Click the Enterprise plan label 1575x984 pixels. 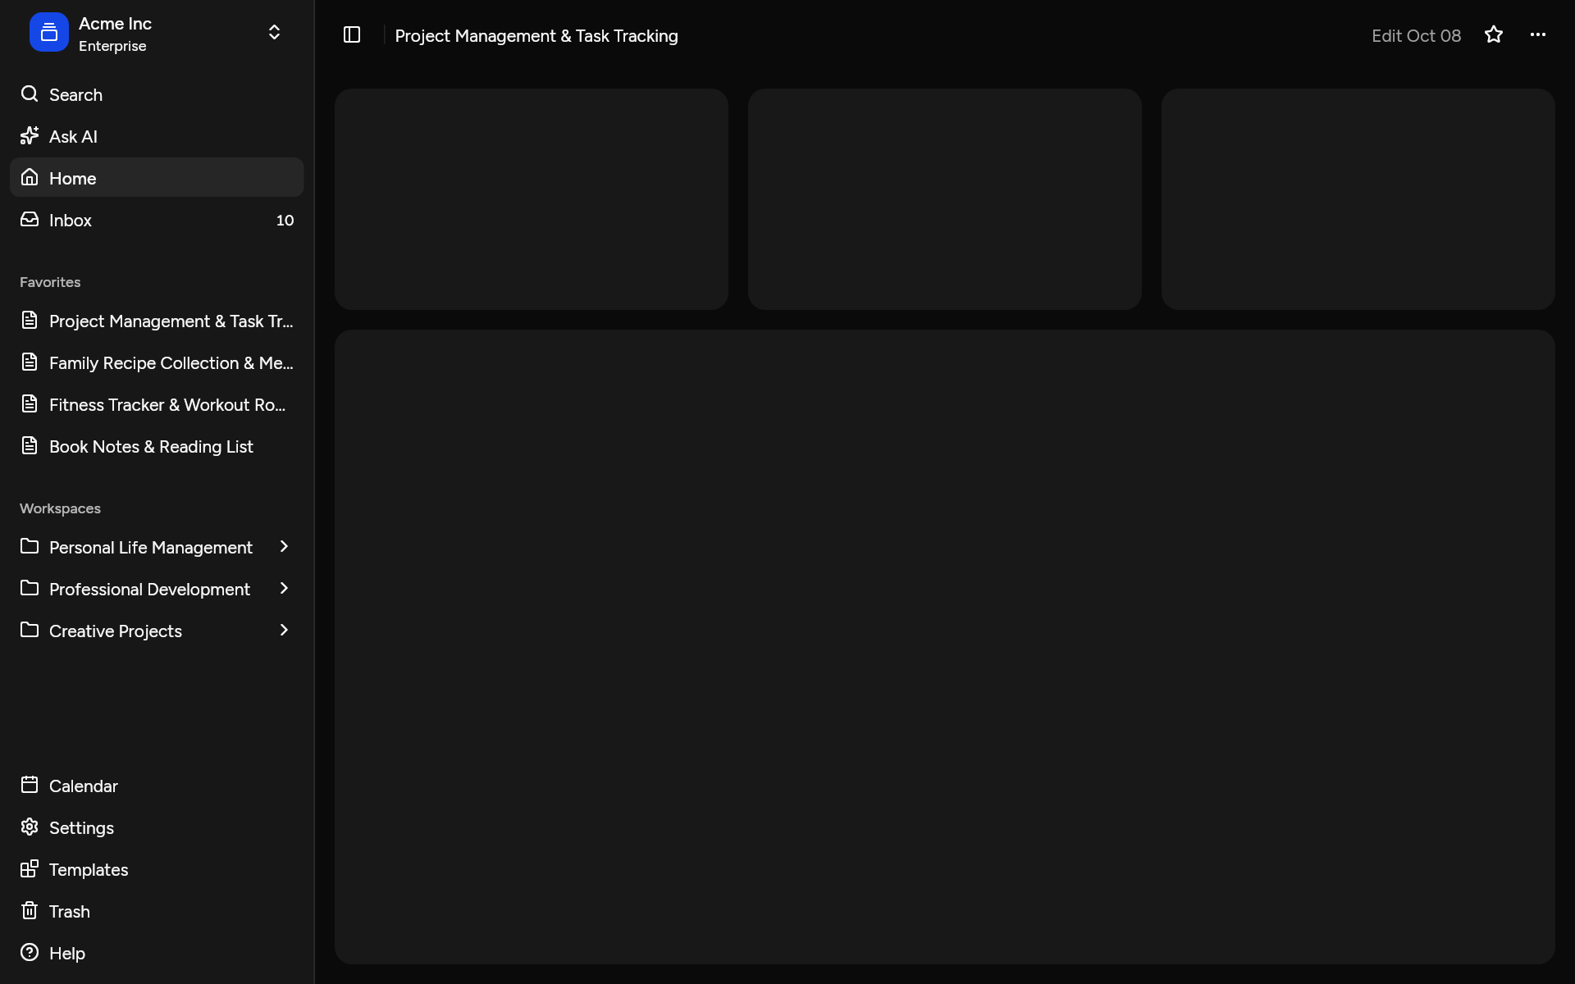click(112, 47)
